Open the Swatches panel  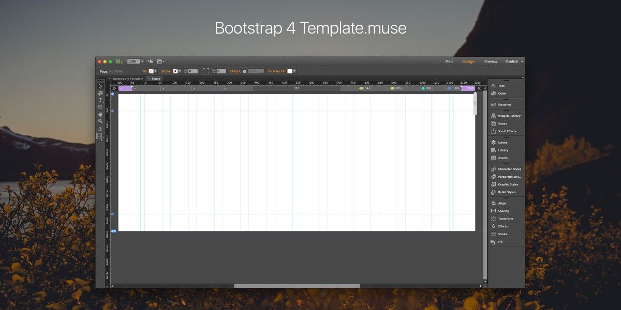500,105
